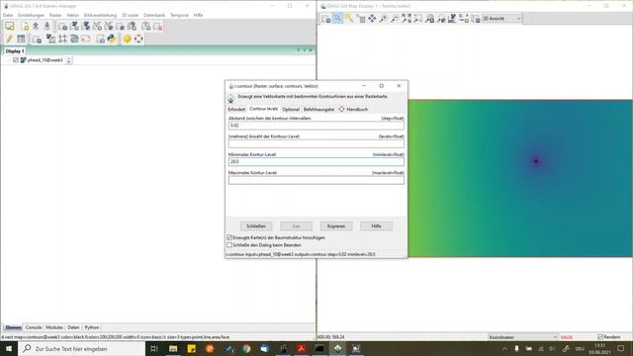Choose the select/query yellow arrow tool
633x356 pixels.
click(349, 19)
